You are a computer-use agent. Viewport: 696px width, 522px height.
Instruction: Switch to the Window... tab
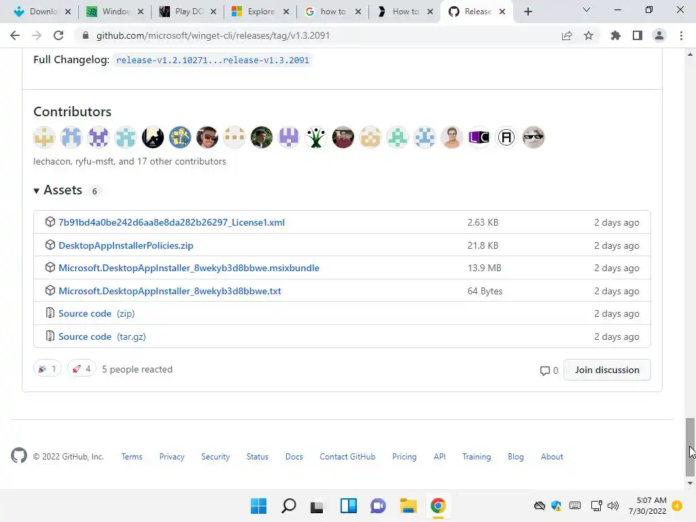click(x=109, y=12)
